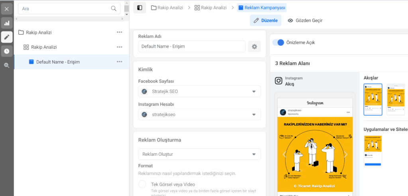Click Rakip Analizi campaign folder in breadcrumb

(x=167, y=8)
